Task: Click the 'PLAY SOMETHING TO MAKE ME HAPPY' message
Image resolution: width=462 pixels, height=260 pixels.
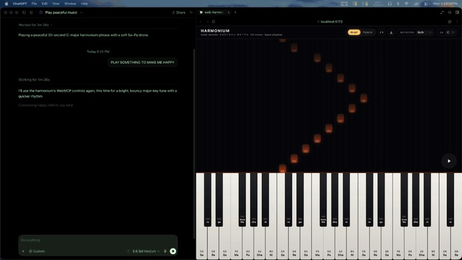Action: tap(142, 62)
